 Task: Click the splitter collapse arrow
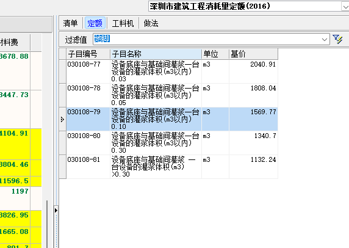56,210
